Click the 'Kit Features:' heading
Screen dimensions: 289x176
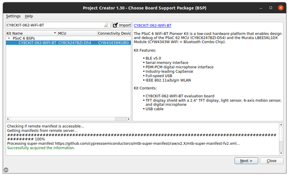145,50
